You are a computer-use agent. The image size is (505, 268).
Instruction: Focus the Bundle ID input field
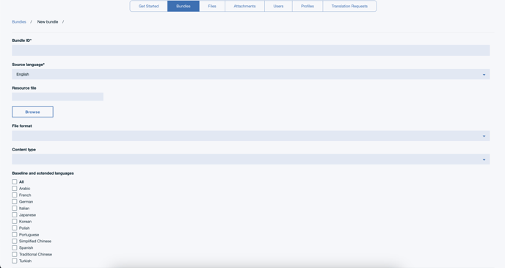[x=251, y=50]
